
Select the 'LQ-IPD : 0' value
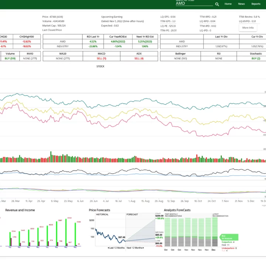205,31
